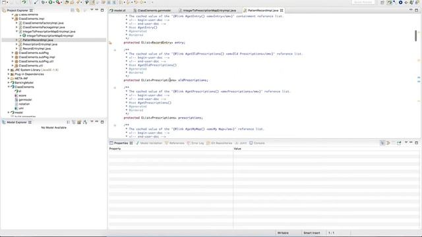Select PatientRecordImpl.java in the tree
The height and width of the screenshot is (237, 422).
coord(38,40)
